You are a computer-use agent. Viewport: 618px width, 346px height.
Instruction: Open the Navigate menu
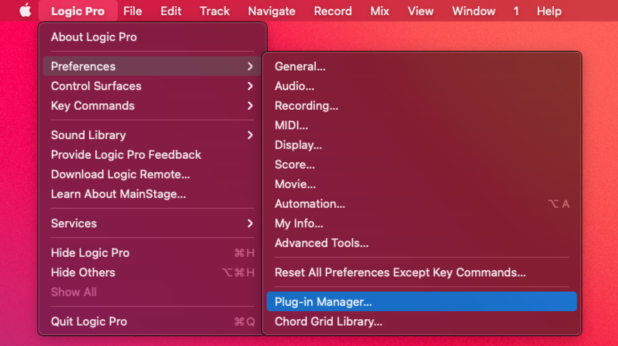(272, 11)
